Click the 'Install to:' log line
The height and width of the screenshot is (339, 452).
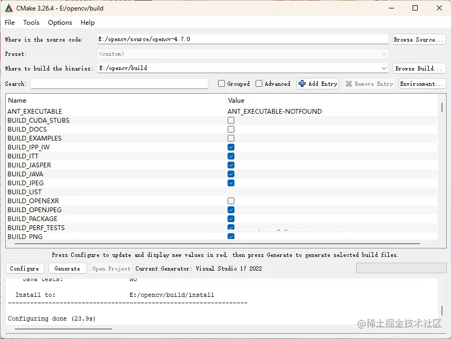click(x=115, y=295)
